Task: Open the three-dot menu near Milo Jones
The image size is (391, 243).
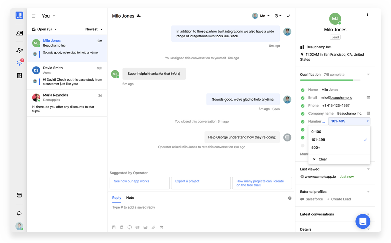Action: tap(367, 14)
